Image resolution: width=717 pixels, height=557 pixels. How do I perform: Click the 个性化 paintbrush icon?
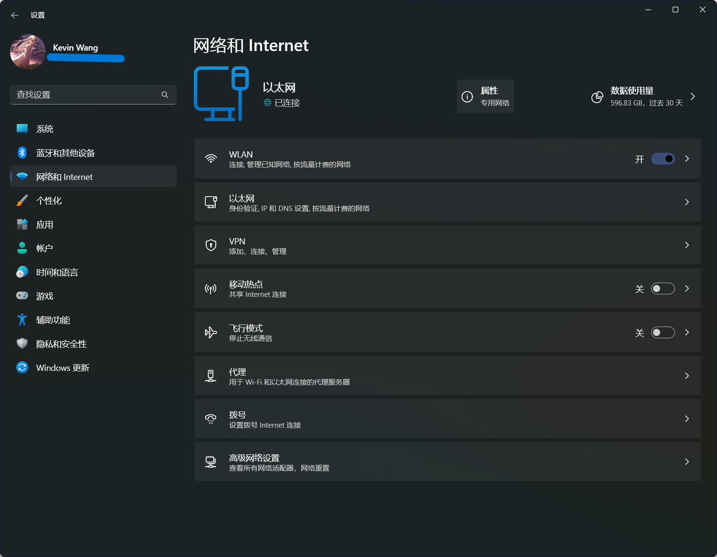pos(22,200)
